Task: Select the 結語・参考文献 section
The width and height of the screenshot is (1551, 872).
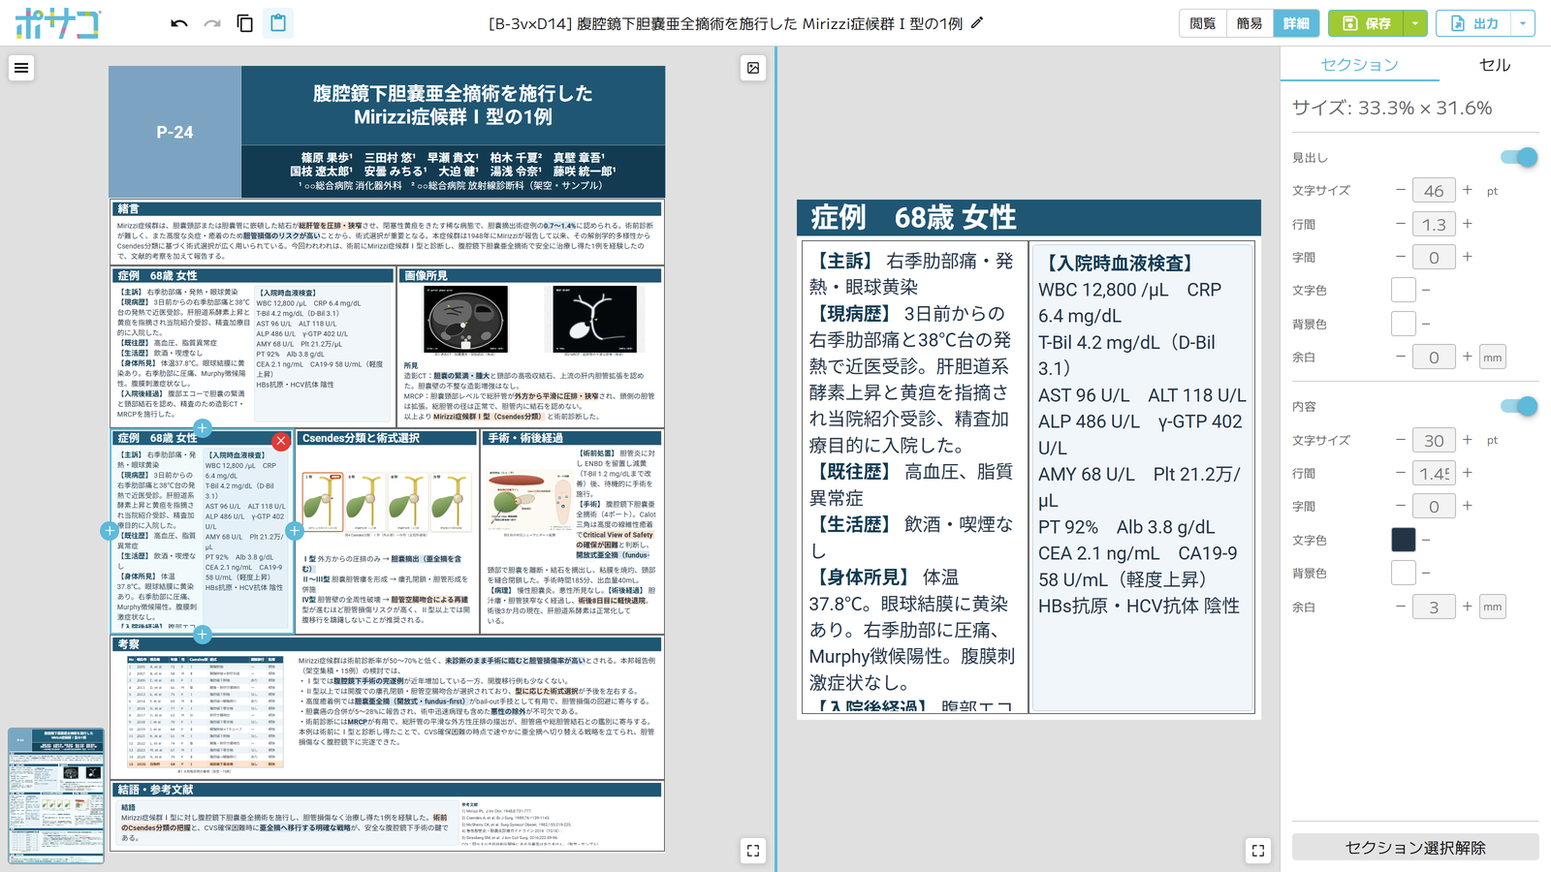Action: tap(387, 816)
